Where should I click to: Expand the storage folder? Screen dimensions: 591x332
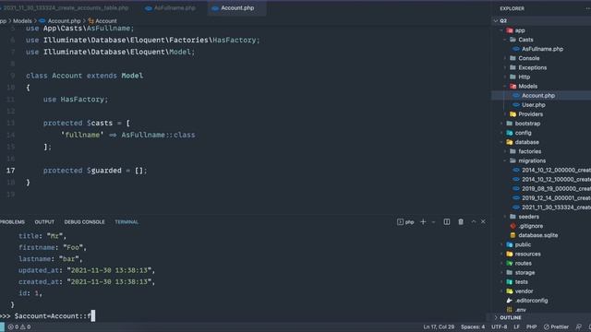pos(525,273)
